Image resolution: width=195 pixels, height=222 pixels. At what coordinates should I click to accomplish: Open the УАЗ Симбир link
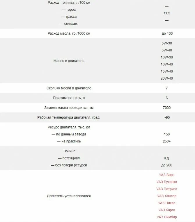click(167, 217)
